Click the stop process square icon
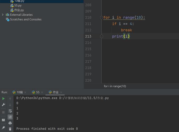The width and height of the screenshot is (179, 132). click(x=3, y=112)
